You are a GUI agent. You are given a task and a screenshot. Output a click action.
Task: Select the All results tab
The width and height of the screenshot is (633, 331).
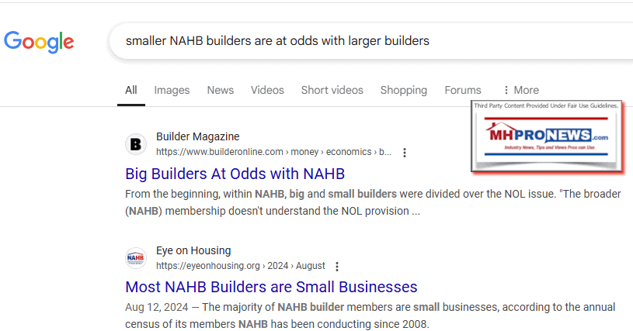(131, 90)
